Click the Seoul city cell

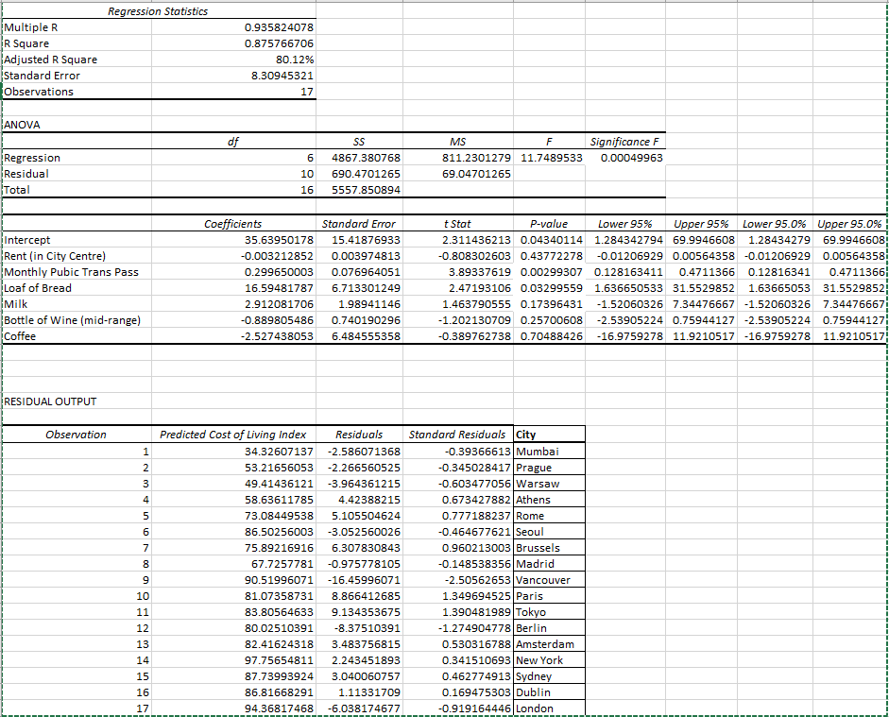point(550,532)
